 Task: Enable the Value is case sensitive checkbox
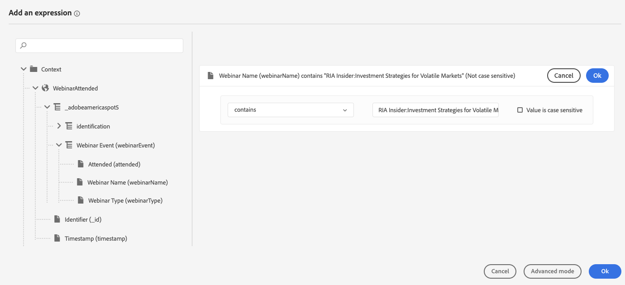point(520,110)
